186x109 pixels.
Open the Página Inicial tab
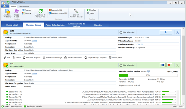tap(12, 25)
